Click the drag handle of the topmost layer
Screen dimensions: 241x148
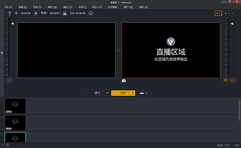click(2, 100)
